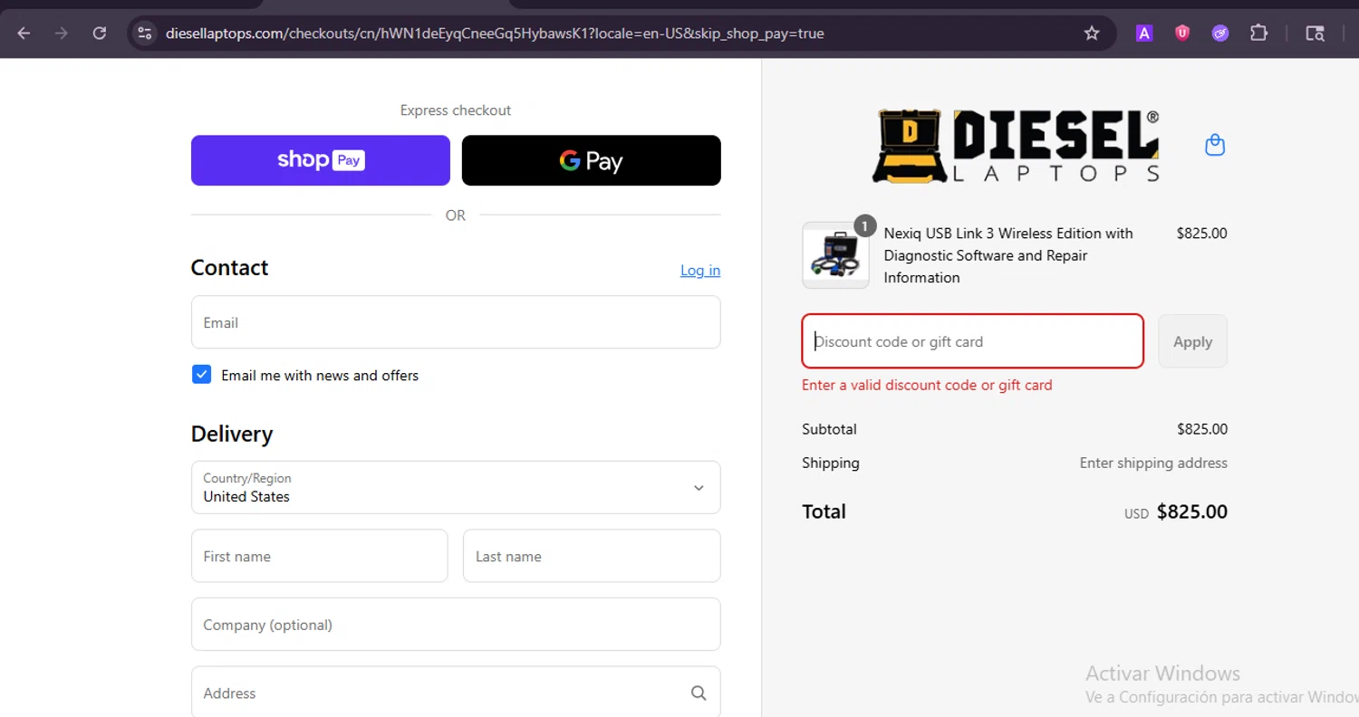Click the browser forward arrow
The height and width of the screenshot is (717, 1359).
[x=62, y=33]
